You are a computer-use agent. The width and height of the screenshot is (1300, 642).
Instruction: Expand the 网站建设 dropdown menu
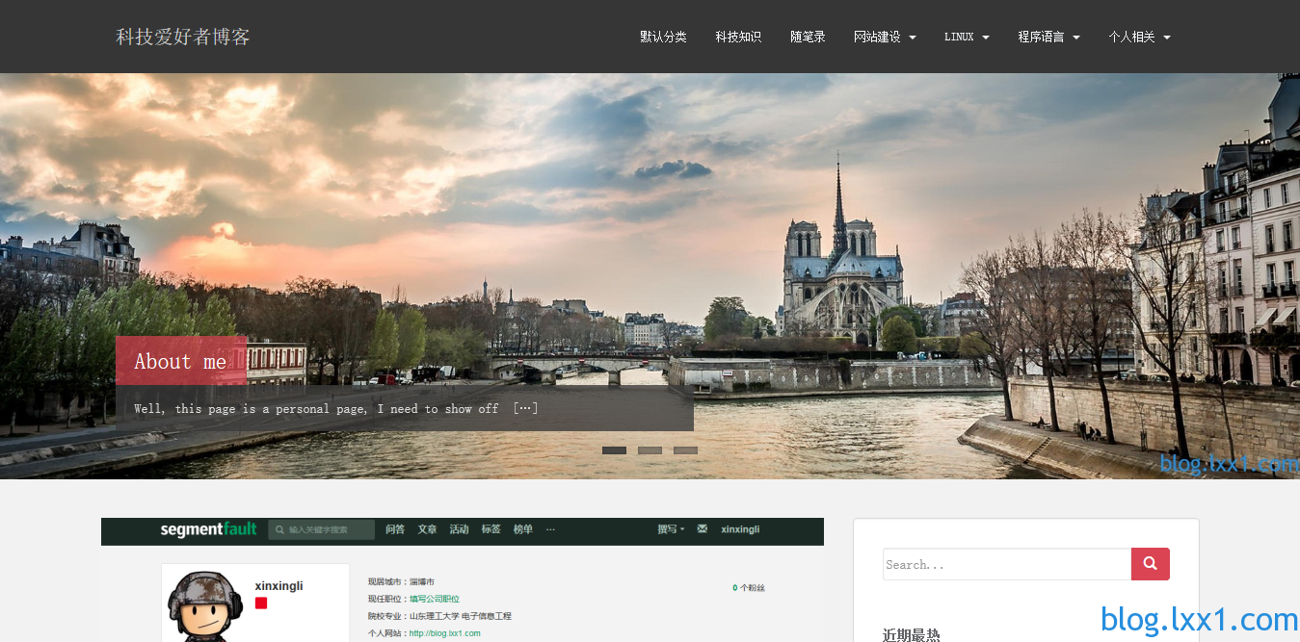pyautogui.click(x=885, y=37)
